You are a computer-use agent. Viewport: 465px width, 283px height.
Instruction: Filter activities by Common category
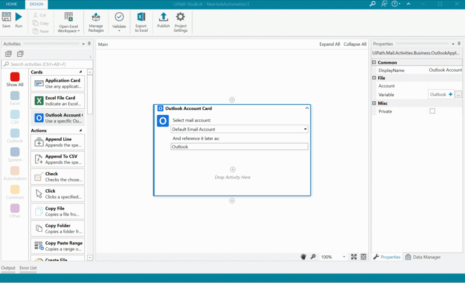(15, 192)
